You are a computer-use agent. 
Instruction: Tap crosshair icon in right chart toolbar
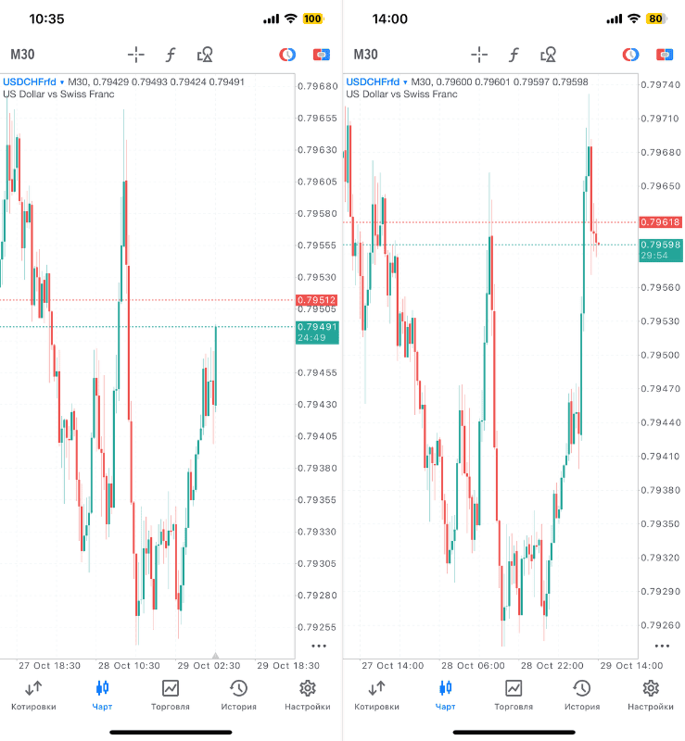point(479,55)
